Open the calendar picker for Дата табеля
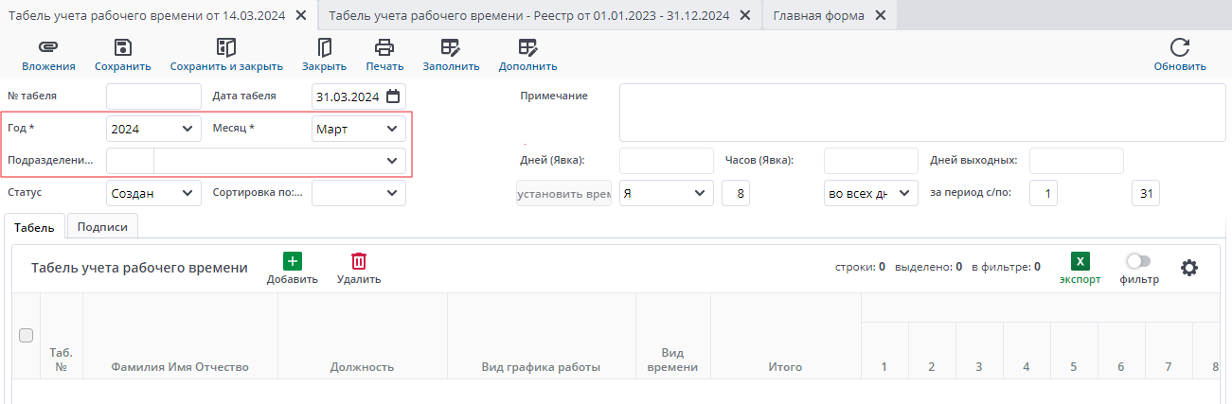The height and width of the screenshot is (404, 1232). click(x=393, y=97)
